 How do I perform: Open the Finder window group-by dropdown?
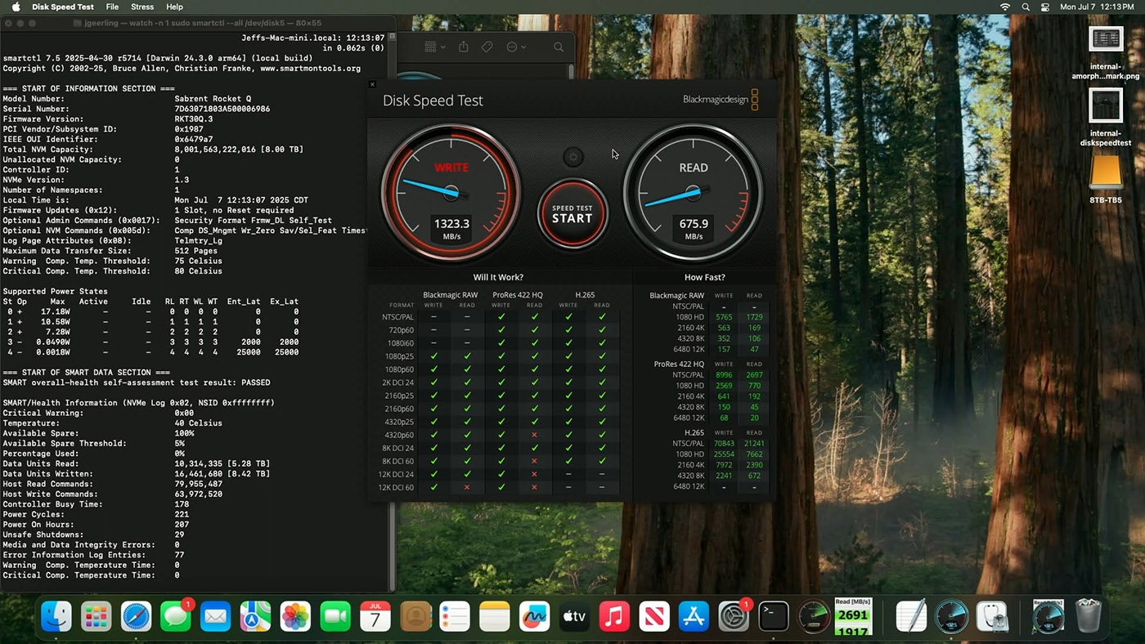tap(433, 47)
